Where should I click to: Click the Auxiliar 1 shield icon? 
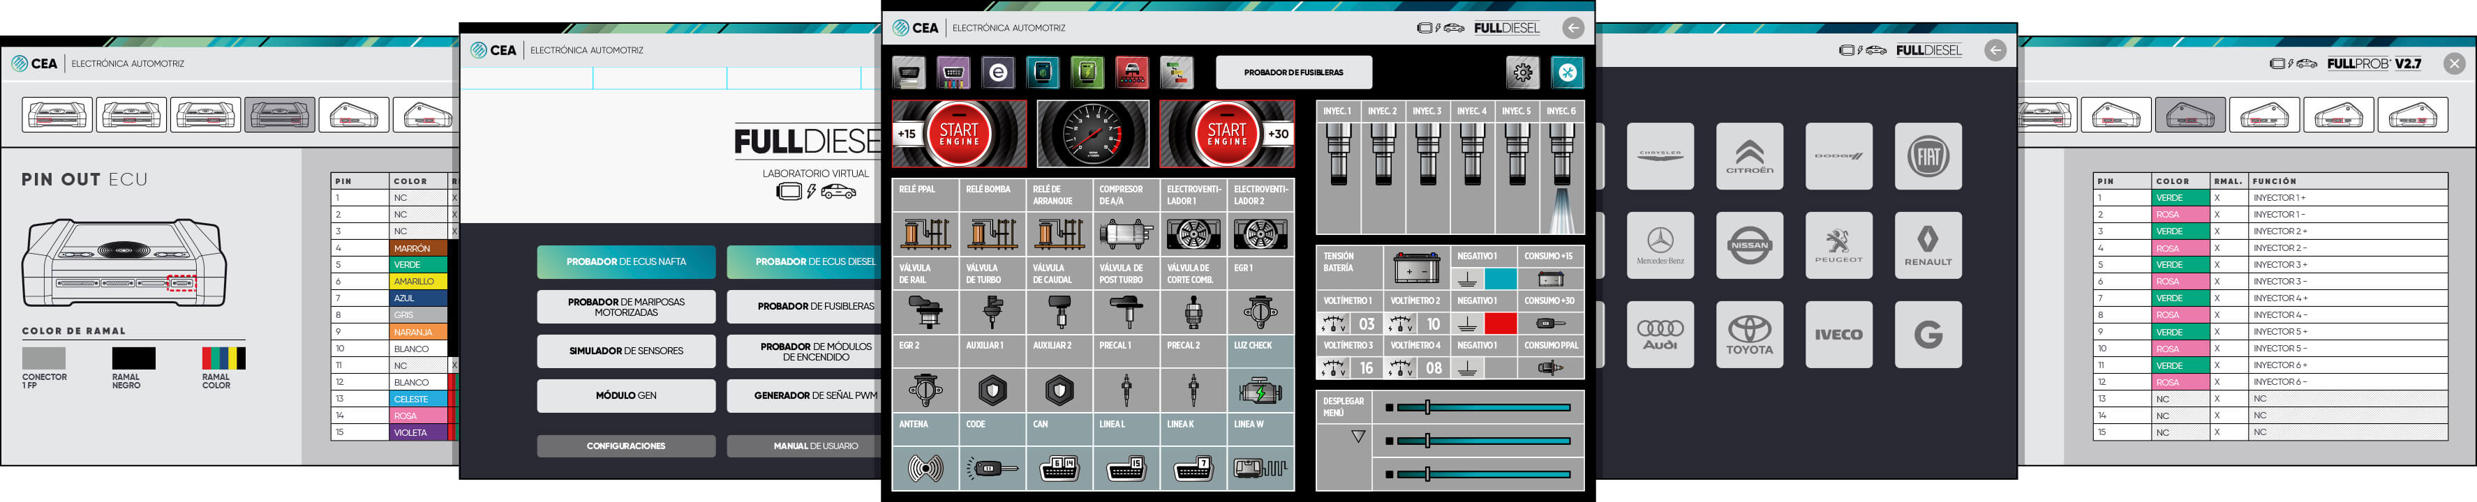992,390
